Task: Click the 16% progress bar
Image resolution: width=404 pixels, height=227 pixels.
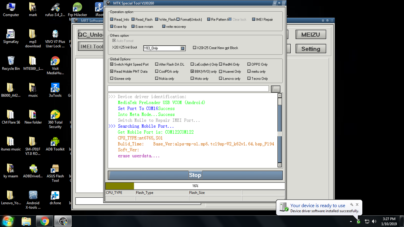Action: click(195, 186)
